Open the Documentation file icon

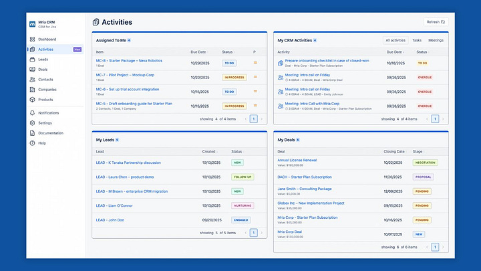point(32,133)
